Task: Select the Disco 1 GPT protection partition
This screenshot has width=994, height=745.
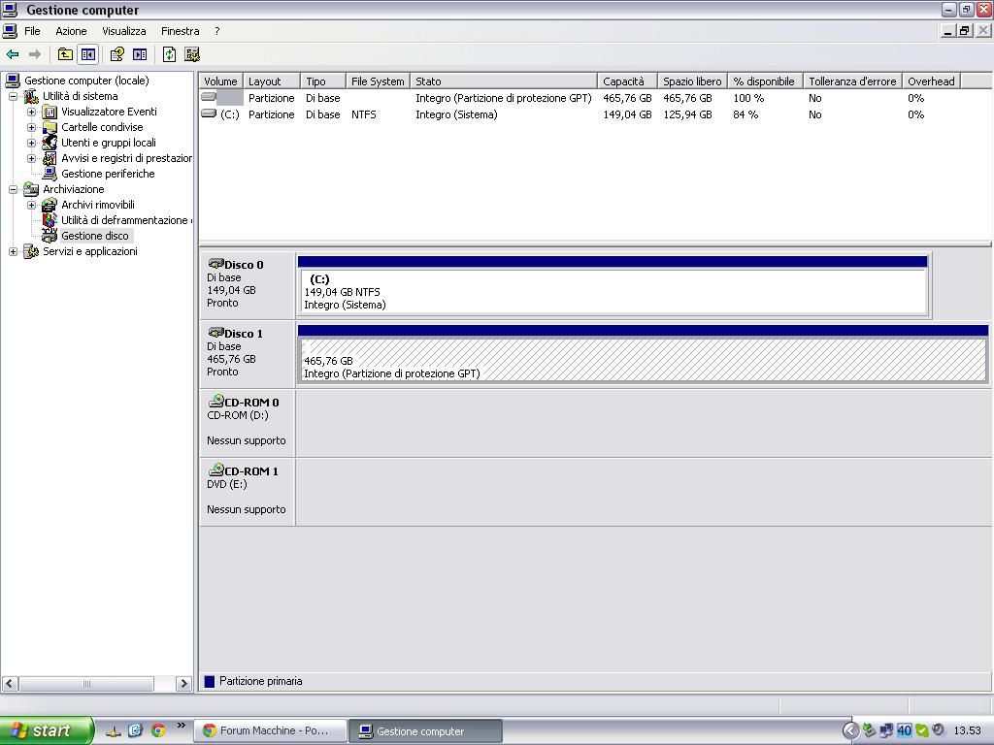Action: [x=642, y=360]
